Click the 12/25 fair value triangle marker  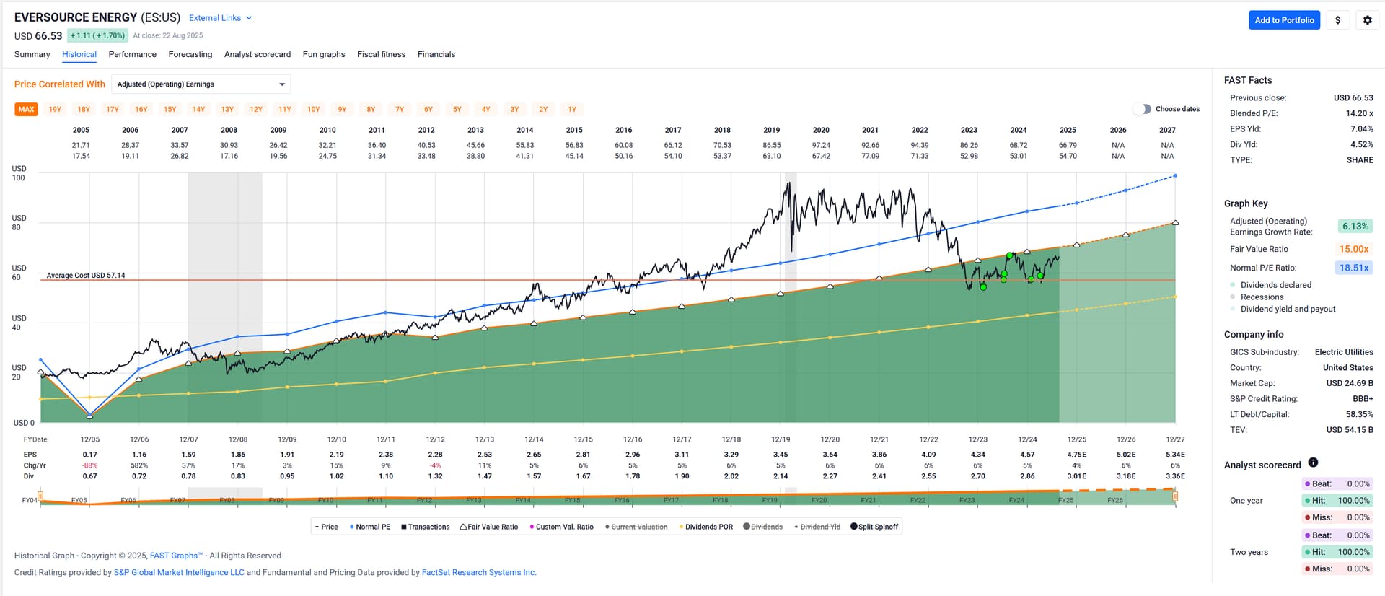tap(1077, 245)
